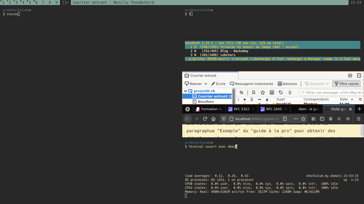Open the Étiquette tag dropdown
This screenshot has height=204, width=364.
click(317, 84)
